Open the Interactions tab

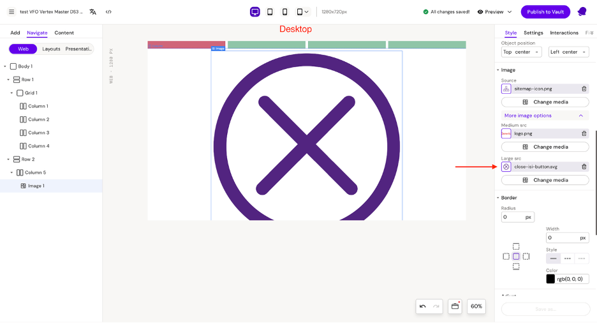tap(564, 33)
